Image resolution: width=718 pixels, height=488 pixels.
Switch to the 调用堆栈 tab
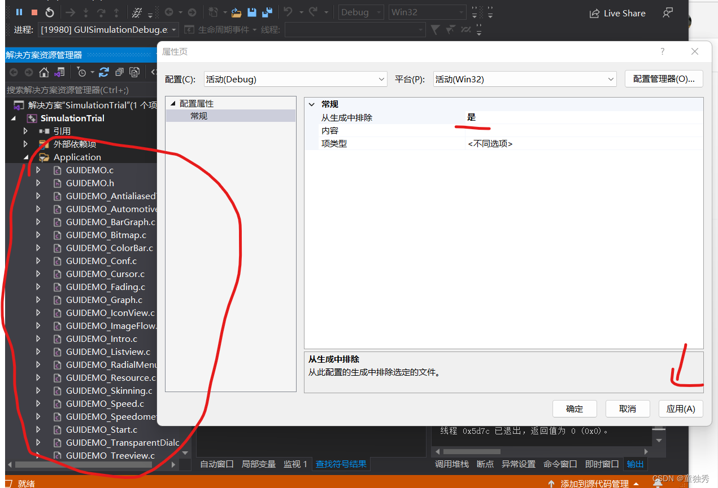[x=451, y=464]
